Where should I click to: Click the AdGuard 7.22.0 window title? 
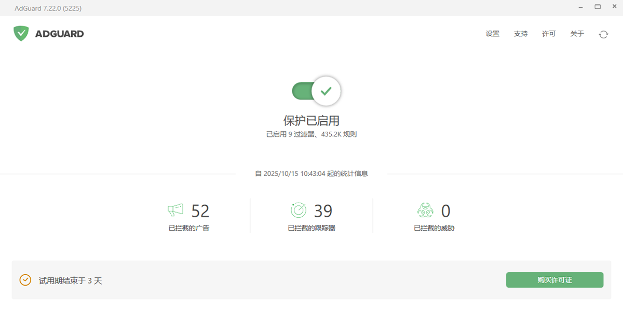coord(48,8)
